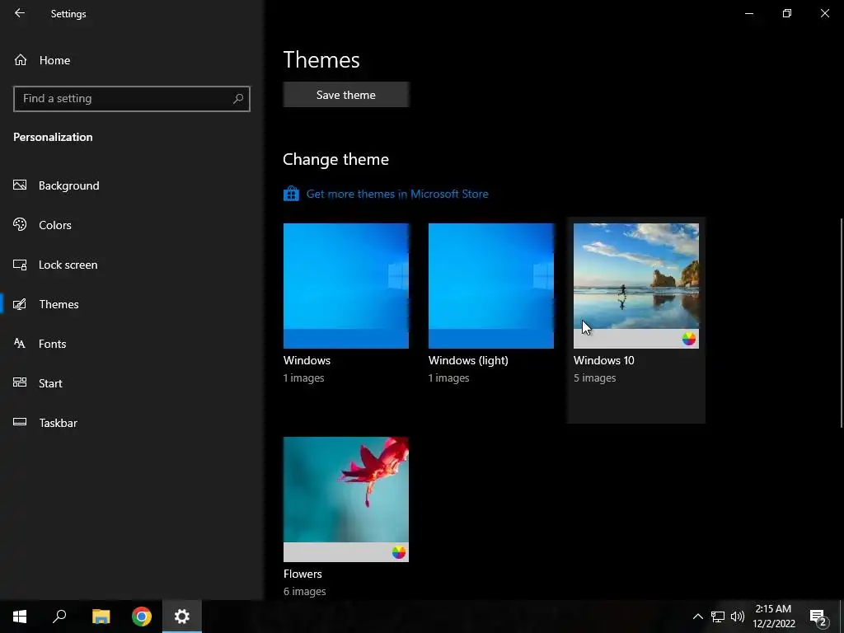
Task: Select the Lock screen icon
Action: point(20,265)
